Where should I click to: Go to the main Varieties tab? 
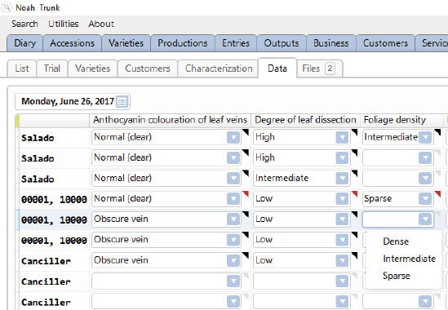click(126, 43)
